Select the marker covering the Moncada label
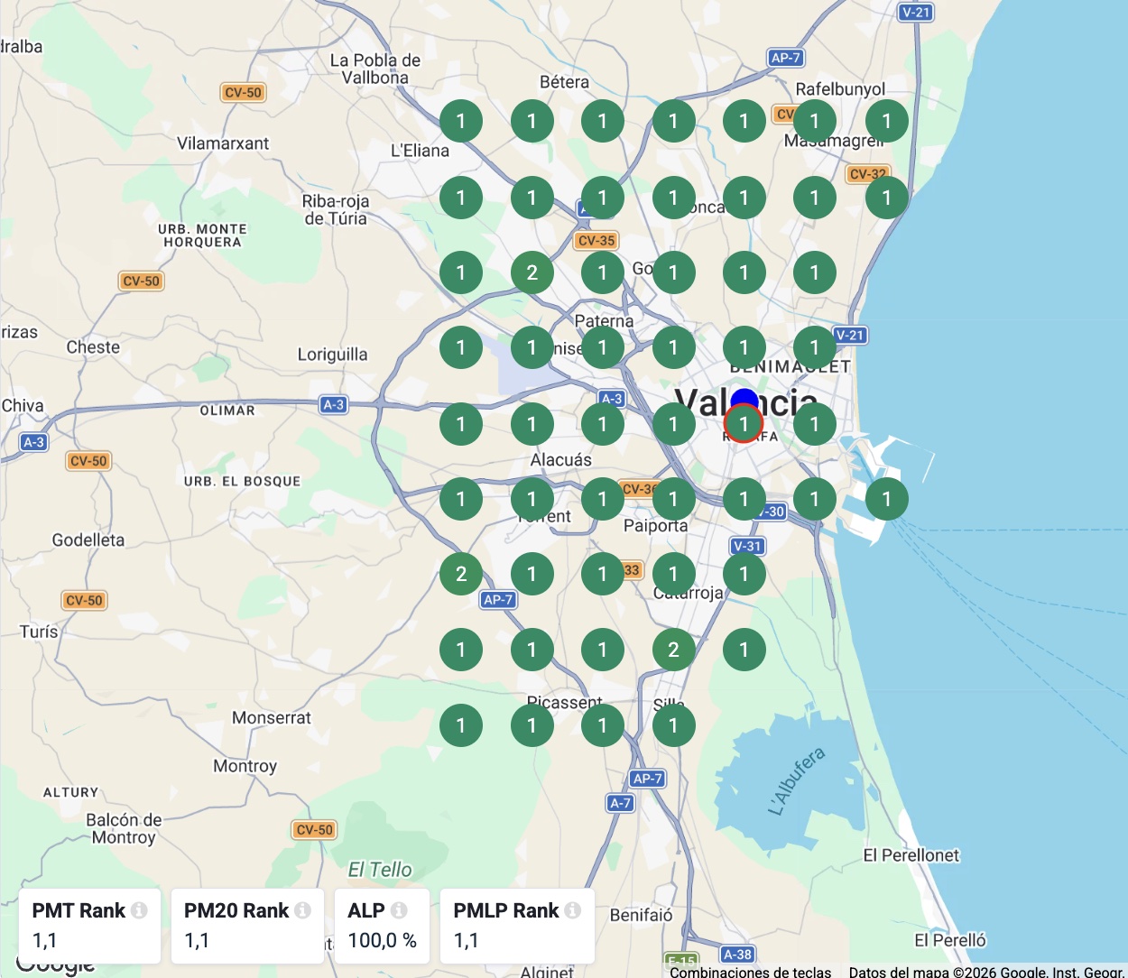 click(673, 198)
